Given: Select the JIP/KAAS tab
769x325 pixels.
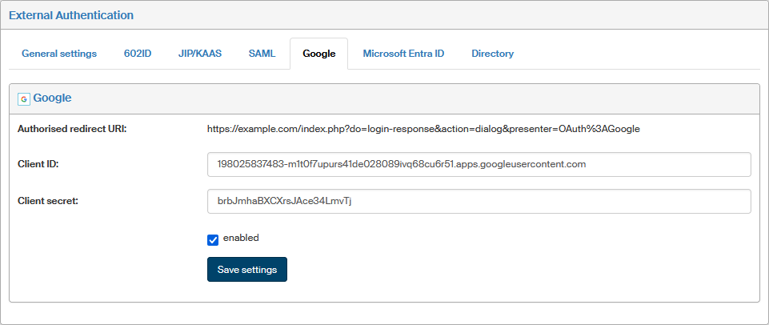Looking at the screenshot, I should tap(199, 54).
